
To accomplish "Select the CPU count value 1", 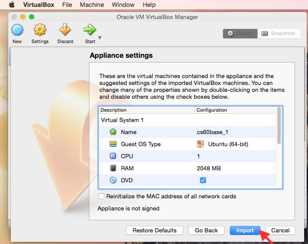I will pyautogui.click(x=198, y=156).
